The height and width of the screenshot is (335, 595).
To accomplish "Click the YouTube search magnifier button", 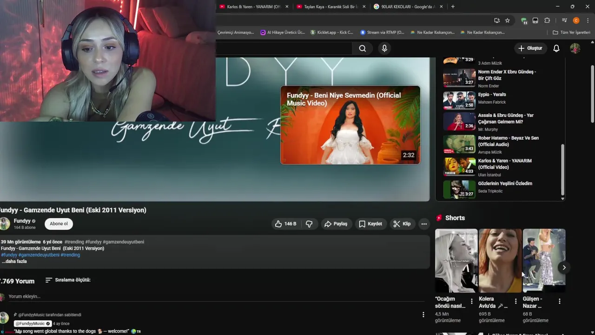I will pyautogui.click(x=363, y=48).
